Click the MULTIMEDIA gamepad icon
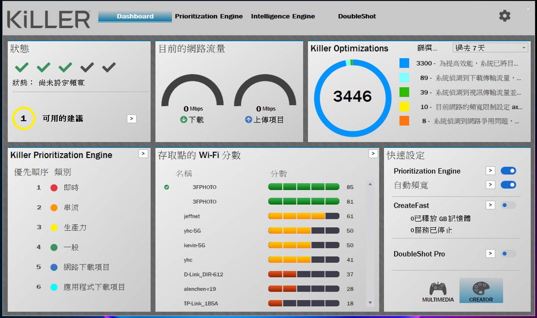The width and height of the screenshot is (537, 318). click(438, 289)
